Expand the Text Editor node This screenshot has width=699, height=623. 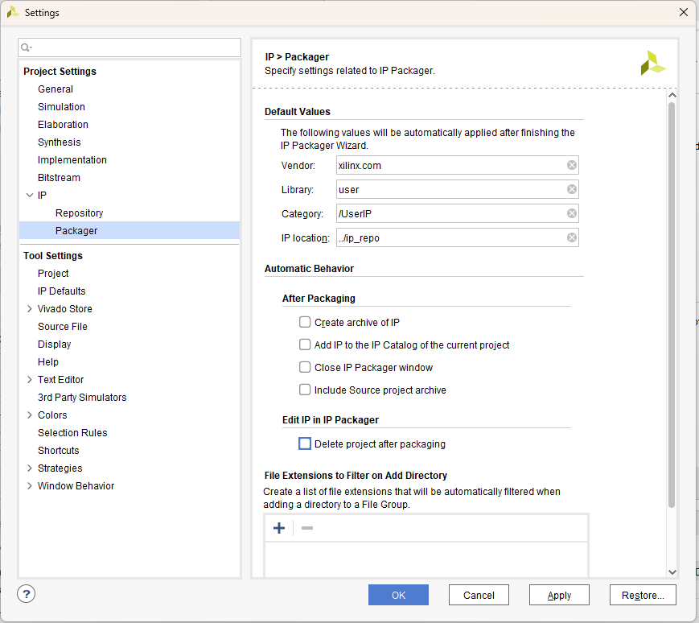click(30, 379)
